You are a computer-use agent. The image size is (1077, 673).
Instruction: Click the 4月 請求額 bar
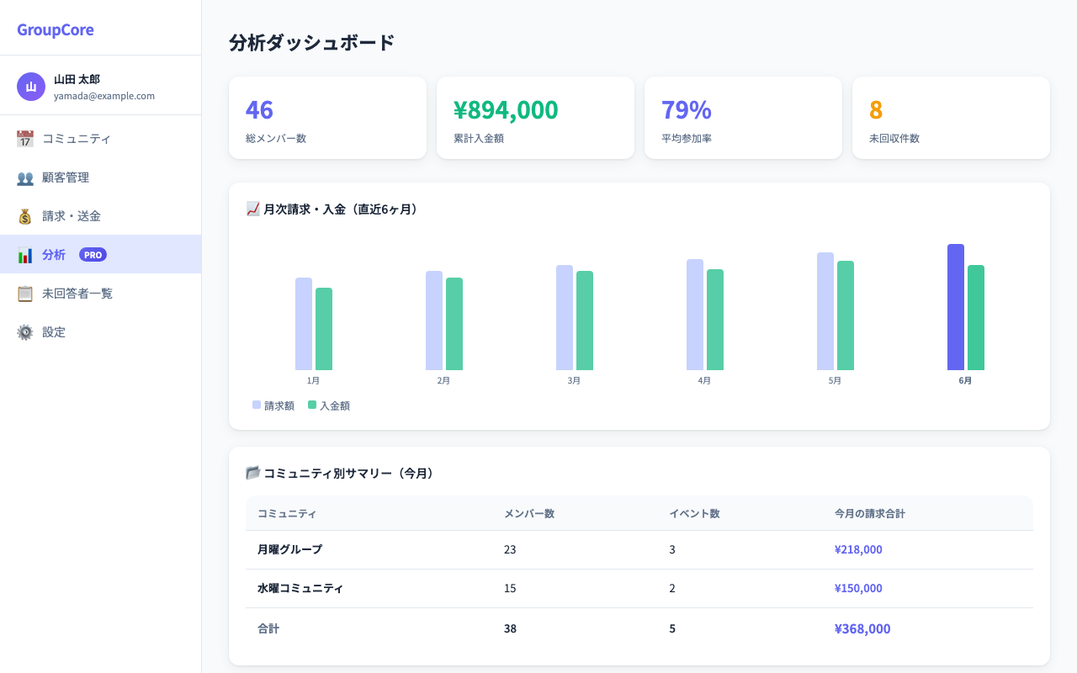[695, 315]
